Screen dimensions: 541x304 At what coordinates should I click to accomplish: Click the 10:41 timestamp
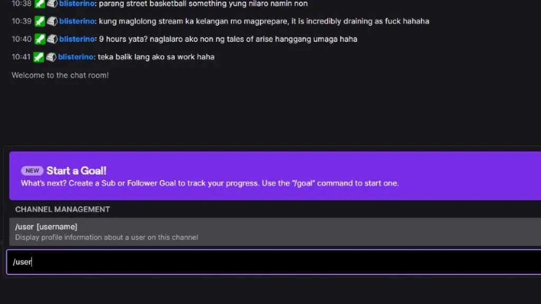[21, 57]
